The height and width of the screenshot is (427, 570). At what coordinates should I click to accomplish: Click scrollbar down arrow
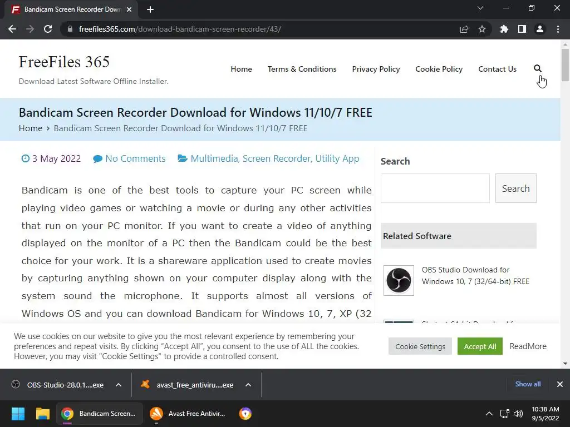pyautogui.click(x=565, y=364)
